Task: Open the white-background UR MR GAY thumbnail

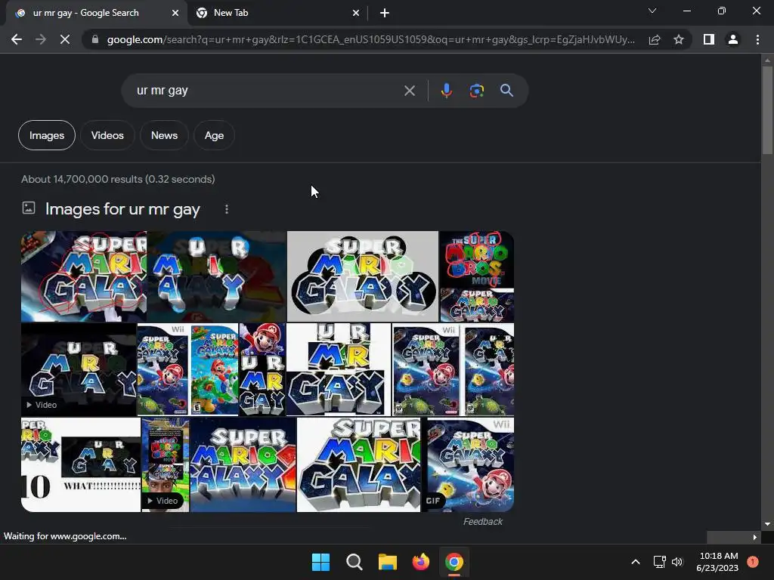Action: pyautogui.click(x=339, y=369)
